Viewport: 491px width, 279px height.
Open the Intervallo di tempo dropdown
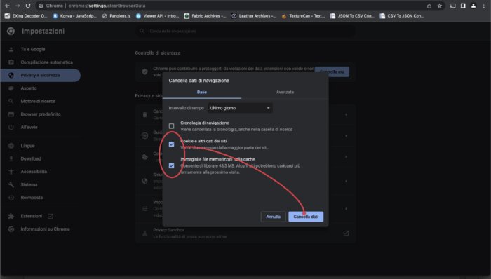240,108
